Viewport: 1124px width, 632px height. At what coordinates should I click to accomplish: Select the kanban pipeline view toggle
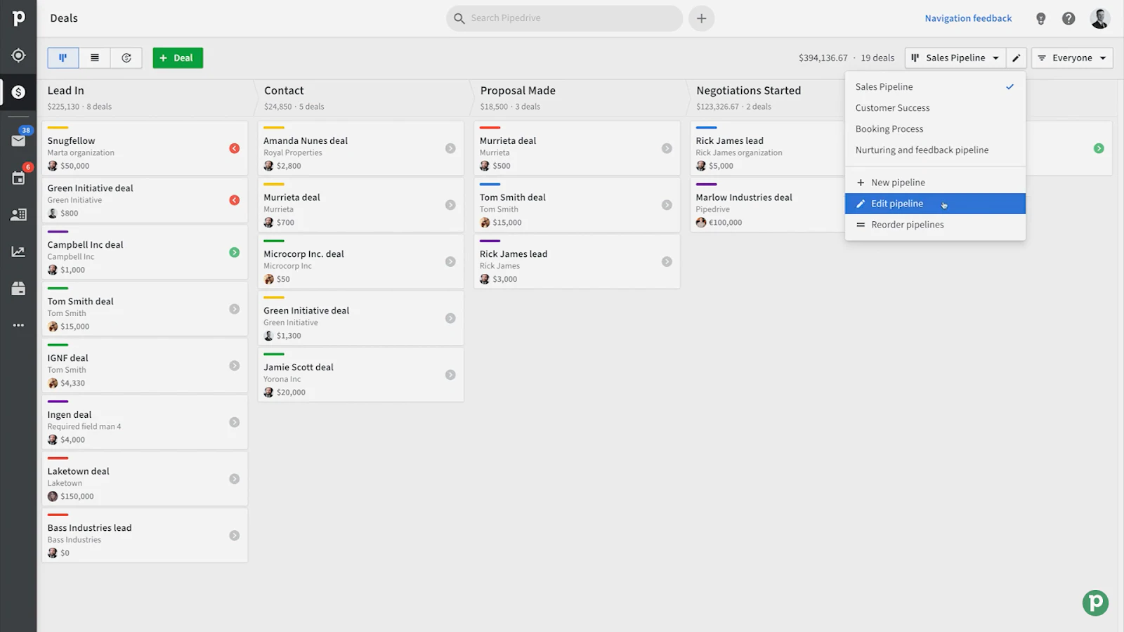point(63,58)
